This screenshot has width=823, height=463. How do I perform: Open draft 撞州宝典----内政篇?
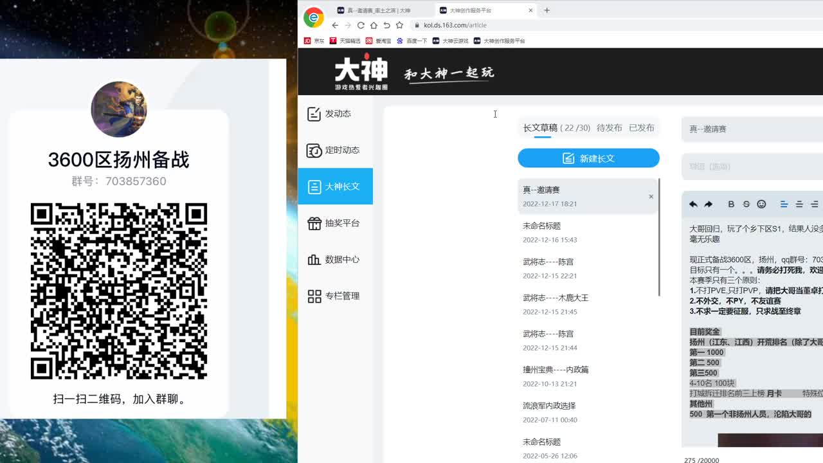click(x=588, y=376)
